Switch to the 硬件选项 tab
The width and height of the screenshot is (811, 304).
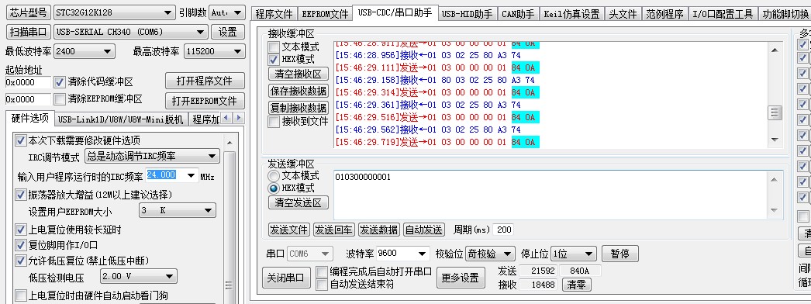coord(30,119)
